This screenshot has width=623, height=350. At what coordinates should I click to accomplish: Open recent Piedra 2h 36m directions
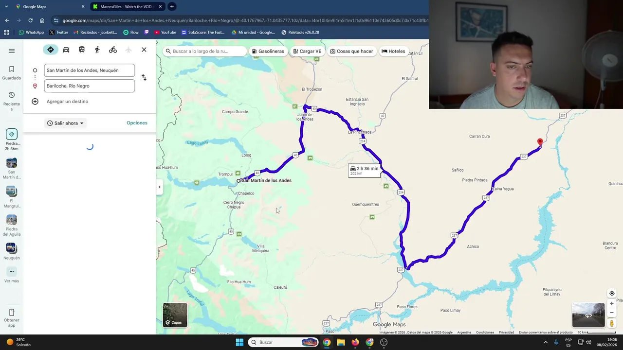click(12, 140)
